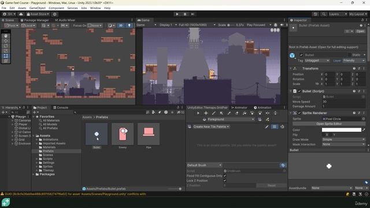The height and width of the screenshot is (208, 370).
Task: Expand the Scripts folder in Project
Action: (37, 159)
